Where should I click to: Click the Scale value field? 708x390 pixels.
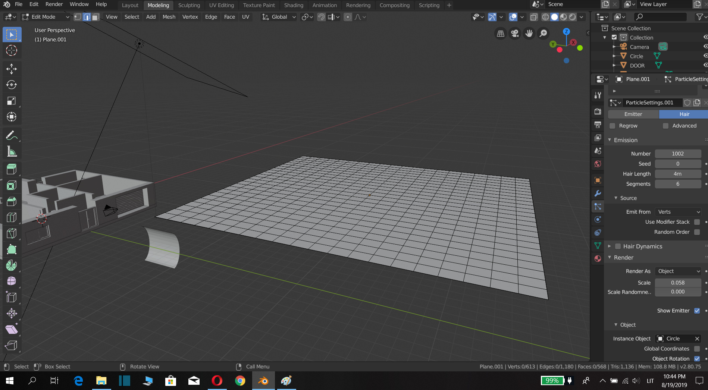click(x=678, y=282)
